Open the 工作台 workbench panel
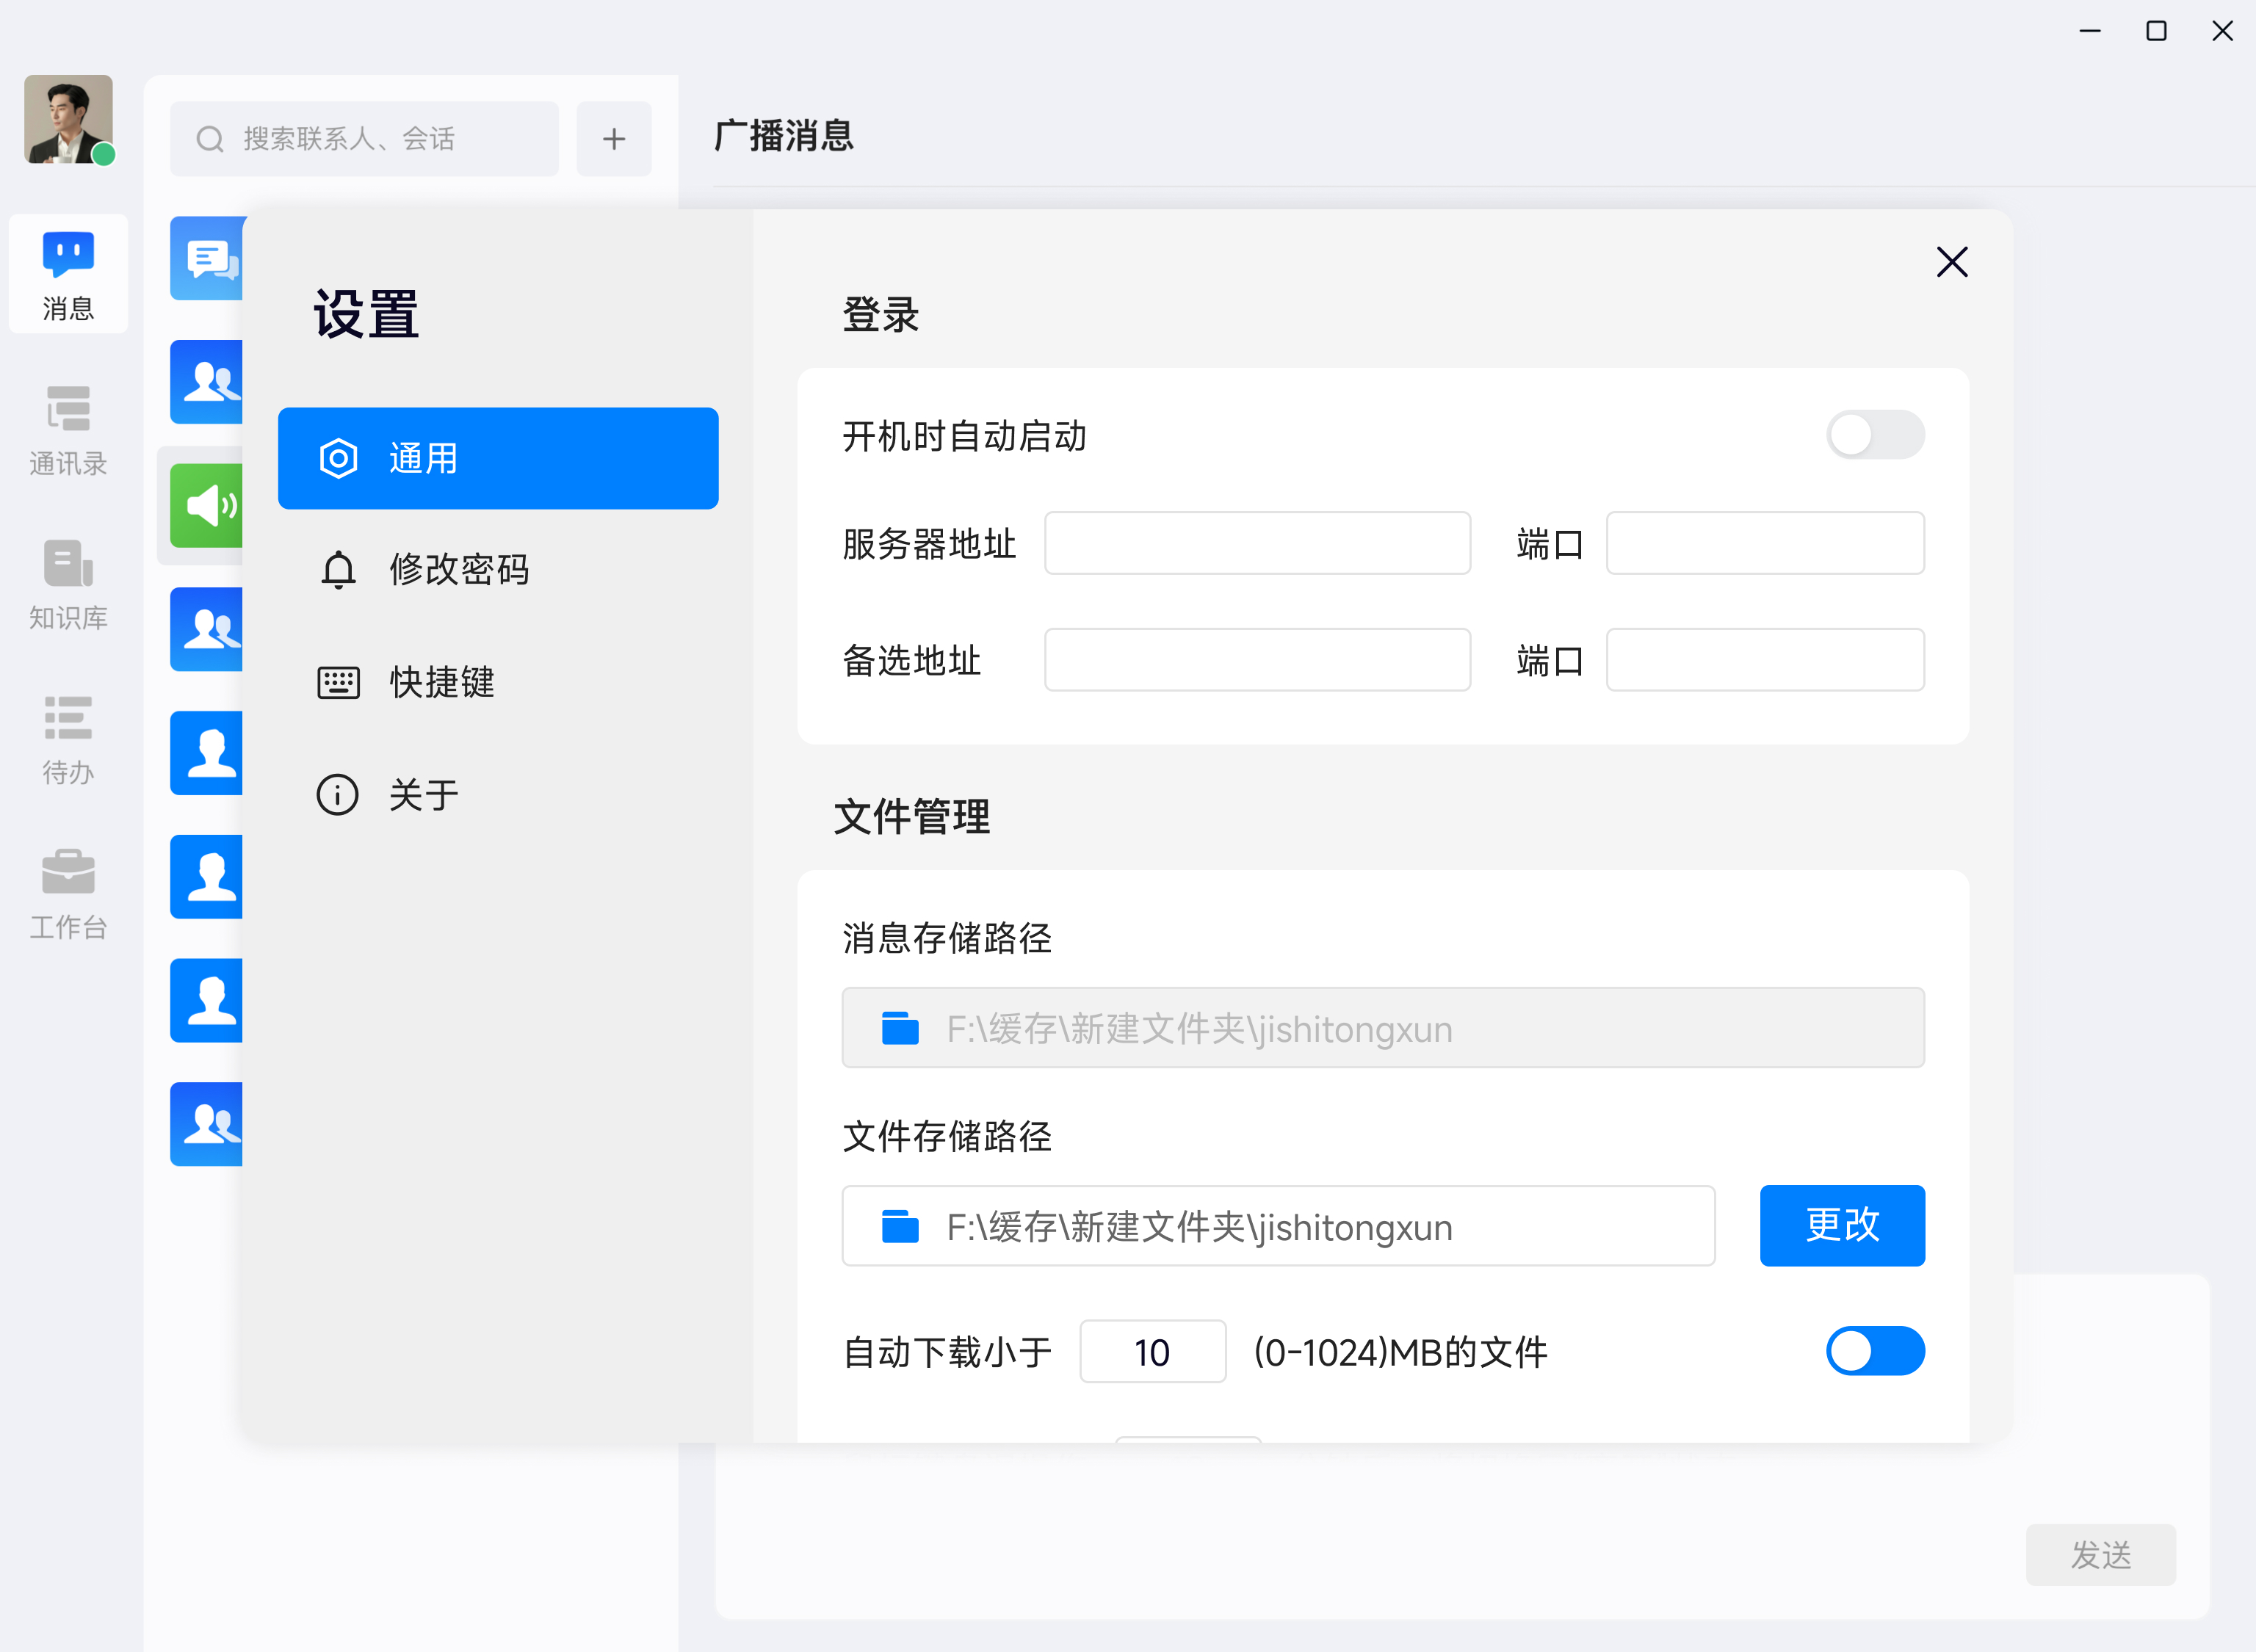 tap(67, 892)
